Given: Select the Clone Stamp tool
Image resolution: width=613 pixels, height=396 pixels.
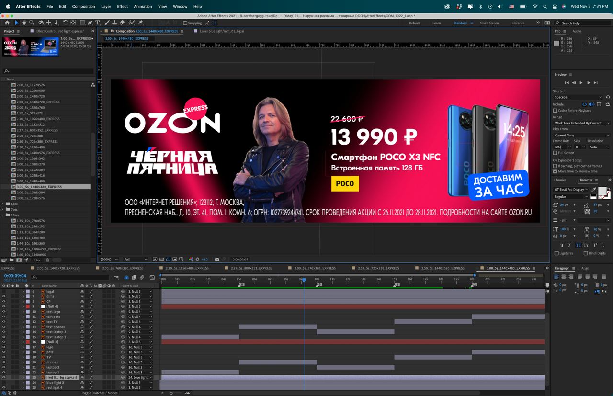Looking at the screenshot, I should coord(114,23).
